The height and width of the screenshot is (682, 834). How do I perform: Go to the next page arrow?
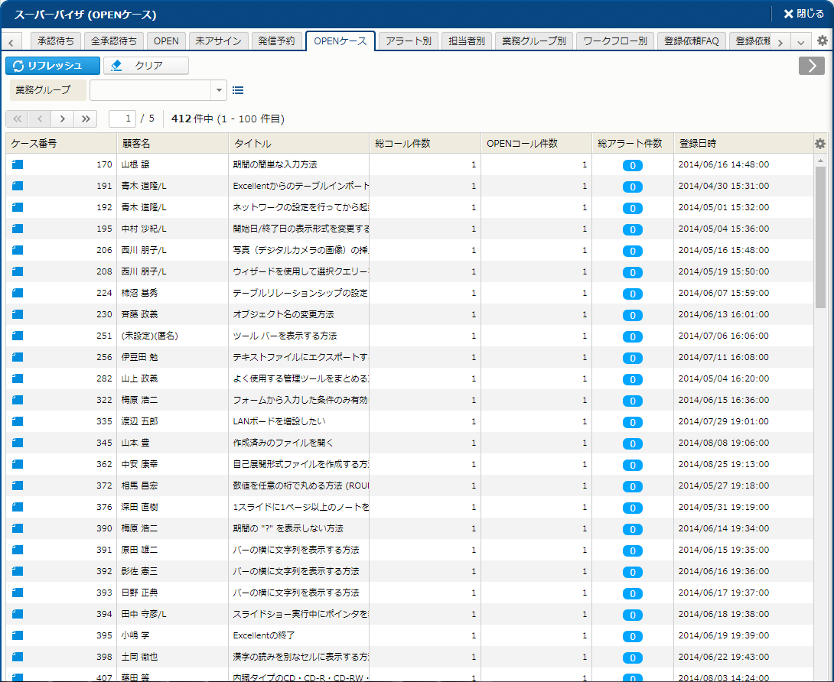pos(62,119)
